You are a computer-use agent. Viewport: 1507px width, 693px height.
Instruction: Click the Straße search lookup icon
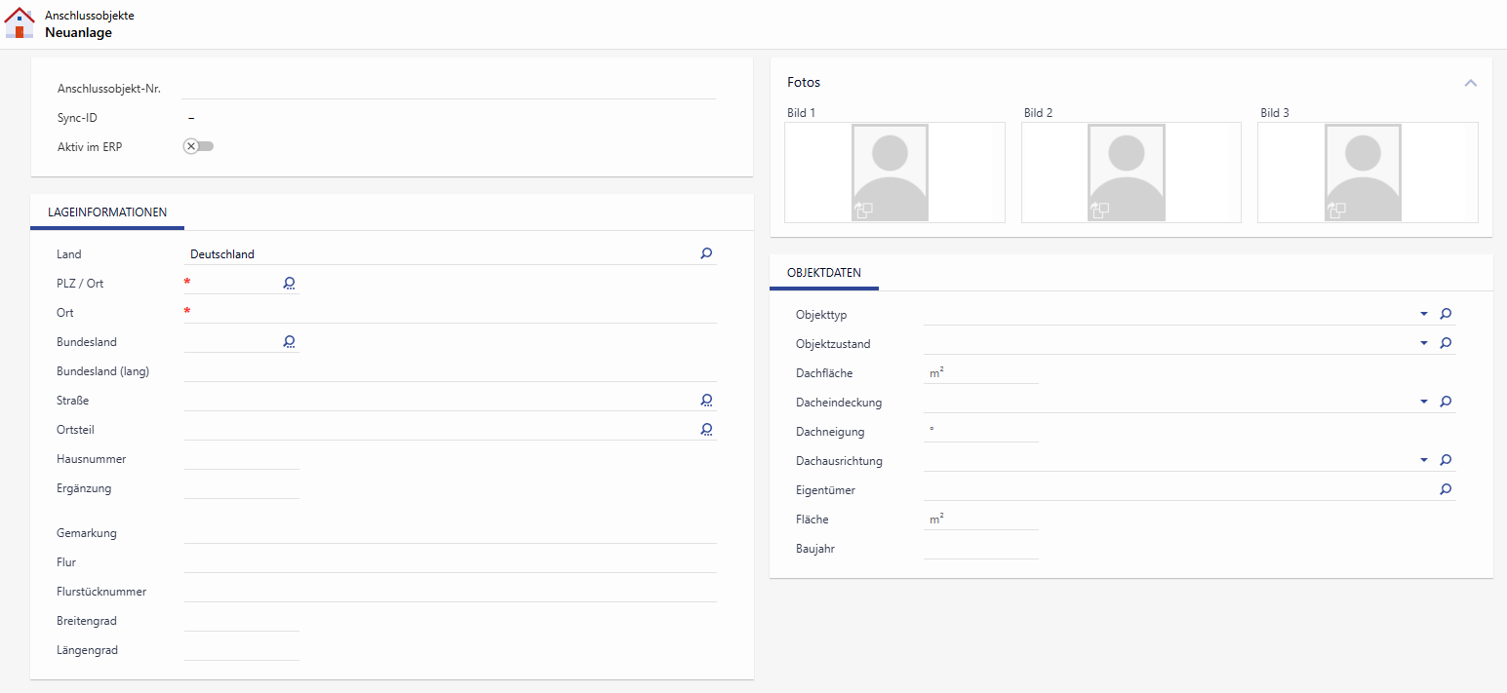pos(706,400)
